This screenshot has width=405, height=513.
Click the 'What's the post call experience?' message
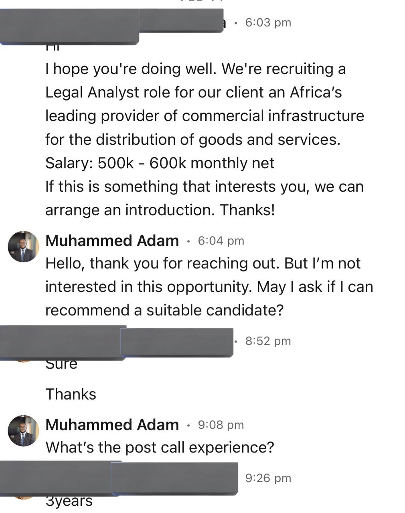coord(160,447)
